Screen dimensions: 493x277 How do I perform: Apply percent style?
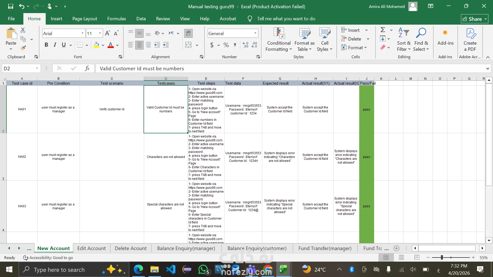226,45
